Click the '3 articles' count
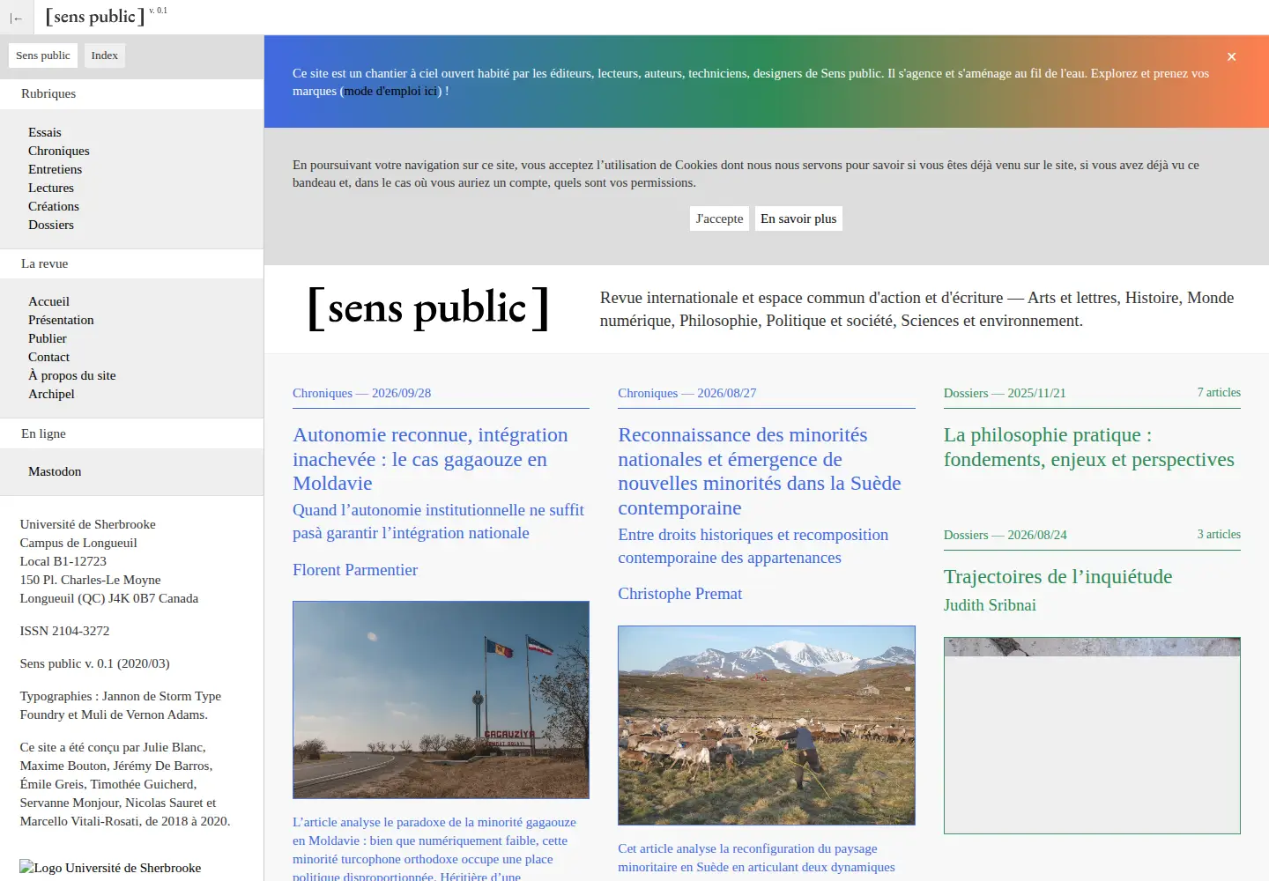This screenshot has height=881, width=1269. (x=1219, y=535)
